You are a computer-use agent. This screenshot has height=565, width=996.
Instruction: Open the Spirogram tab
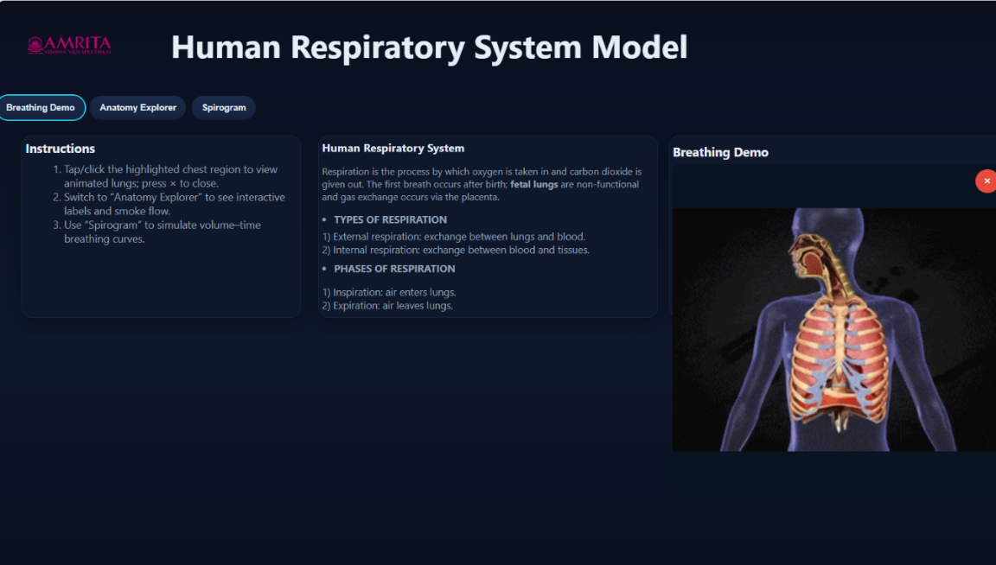point(224,108)
